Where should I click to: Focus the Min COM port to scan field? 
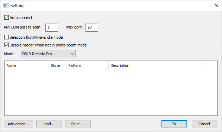[x=52, y=27]
